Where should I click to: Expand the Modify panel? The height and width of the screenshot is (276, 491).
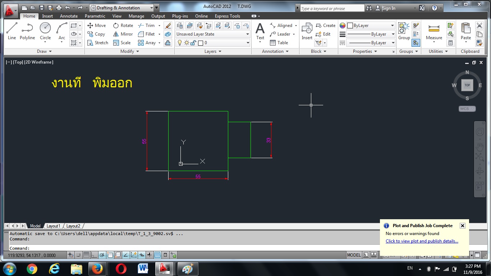click(x=129, y=51)
